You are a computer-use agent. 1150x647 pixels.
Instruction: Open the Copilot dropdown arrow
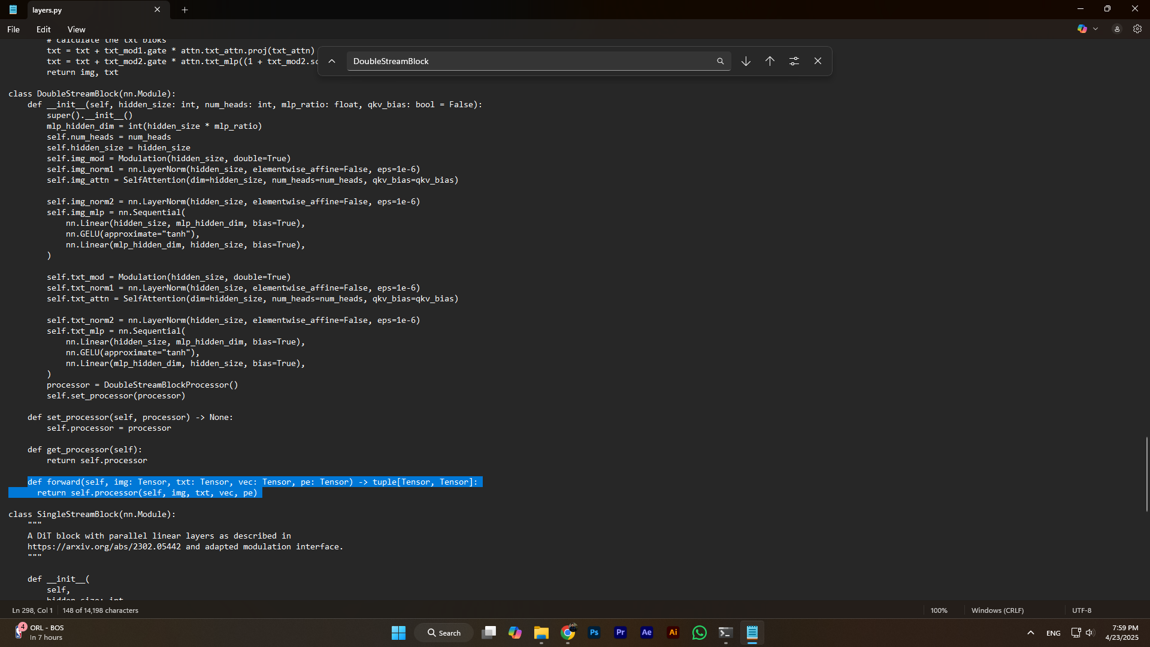(1095, 29)
